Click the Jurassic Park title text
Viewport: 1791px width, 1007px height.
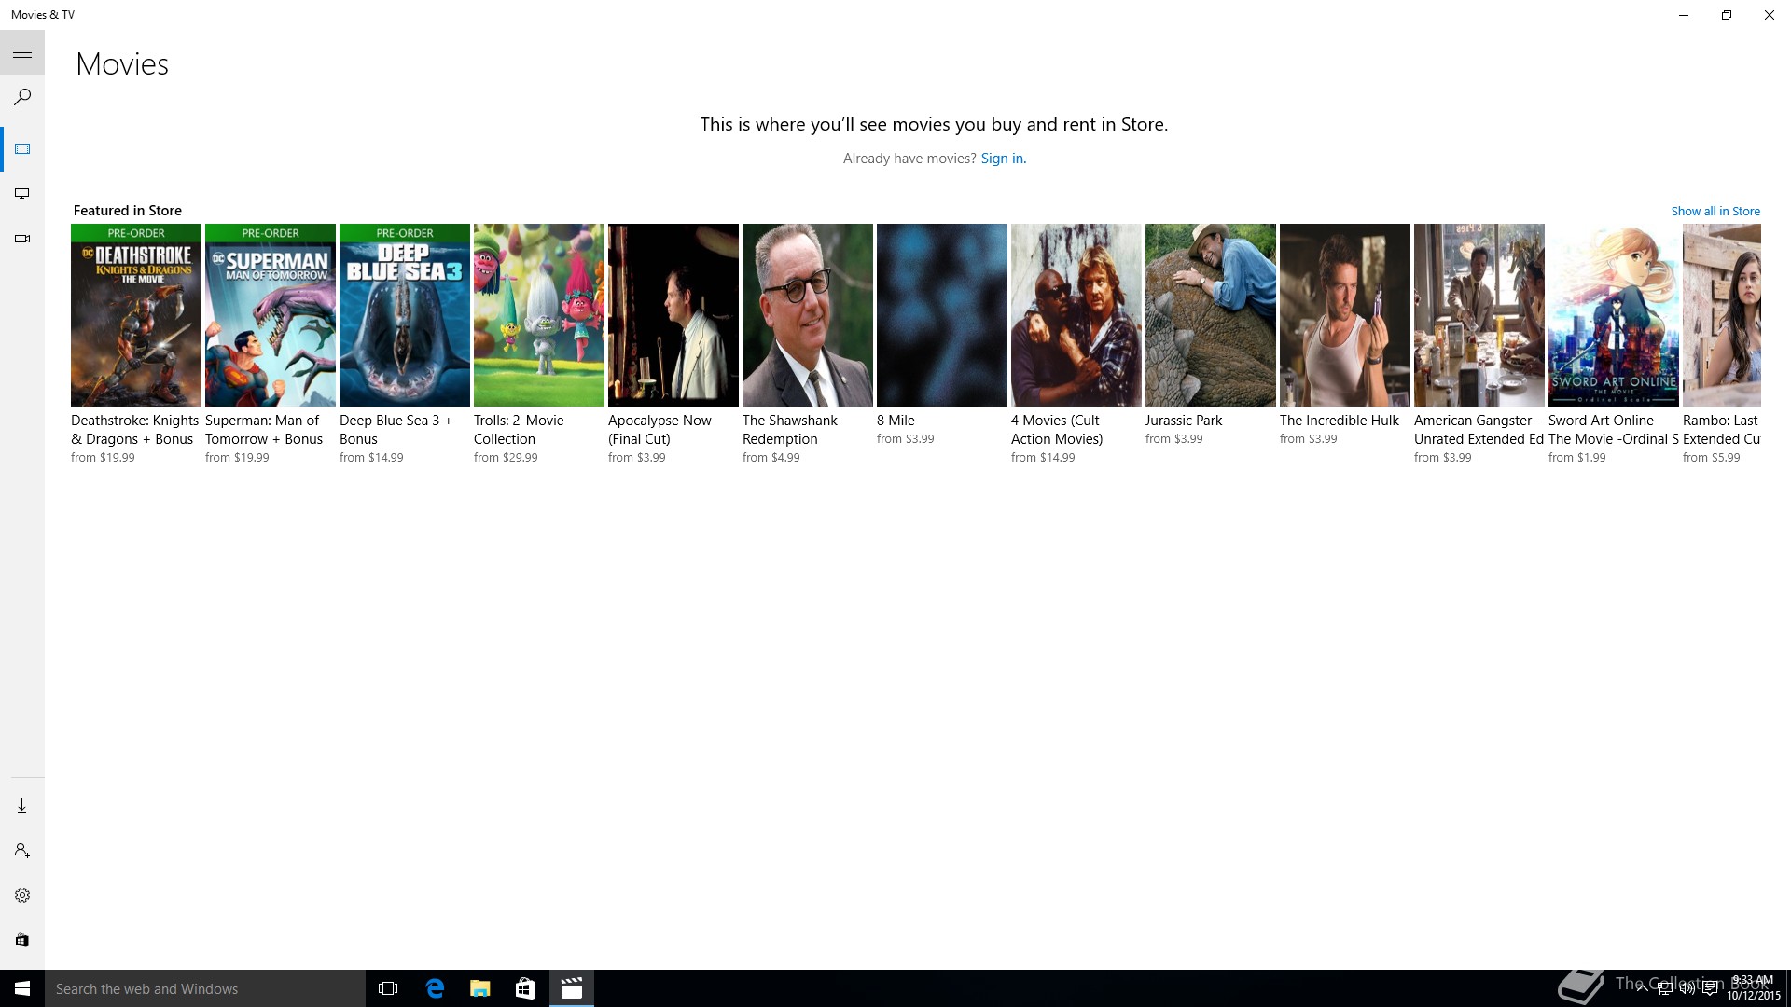(1184, 421)
